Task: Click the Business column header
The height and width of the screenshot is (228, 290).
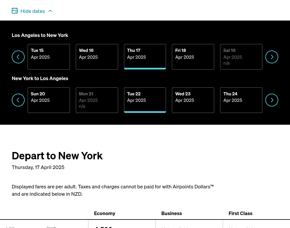Action: point(172,213)
